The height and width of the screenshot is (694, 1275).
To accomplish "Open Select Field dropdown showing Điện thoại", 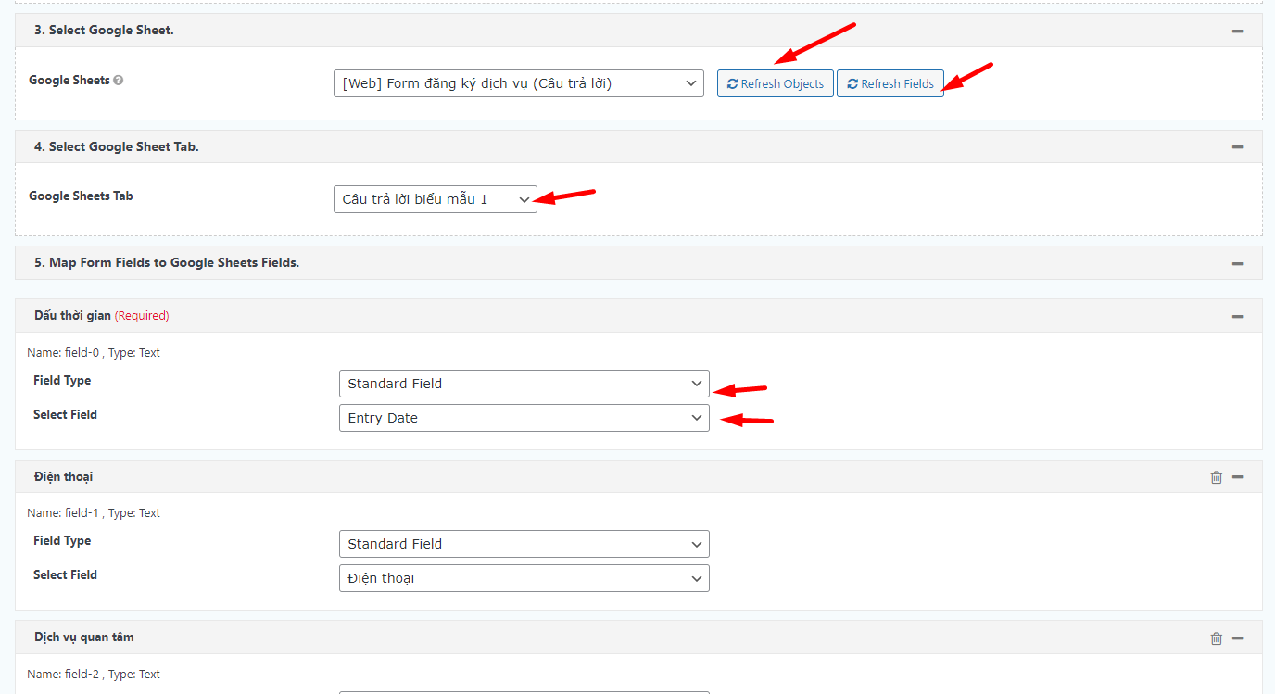I will 524,578.
